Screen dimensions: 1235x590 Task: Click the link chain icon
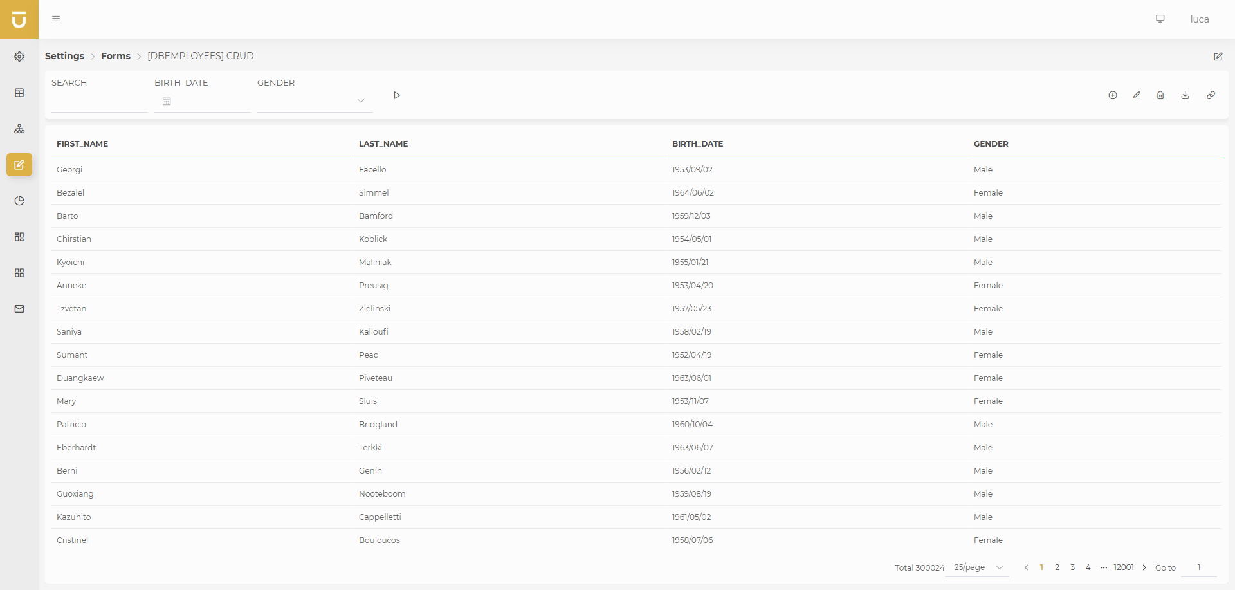point(1211,95)
